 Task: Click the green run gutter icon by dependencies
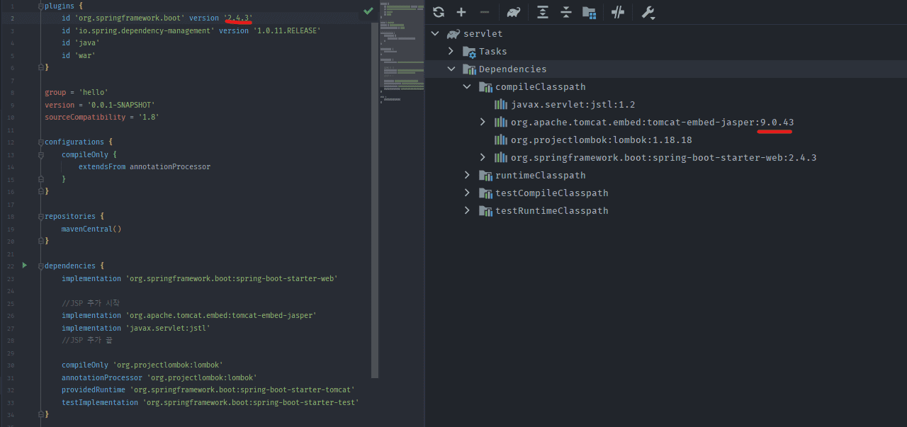[x=25, y=266]
